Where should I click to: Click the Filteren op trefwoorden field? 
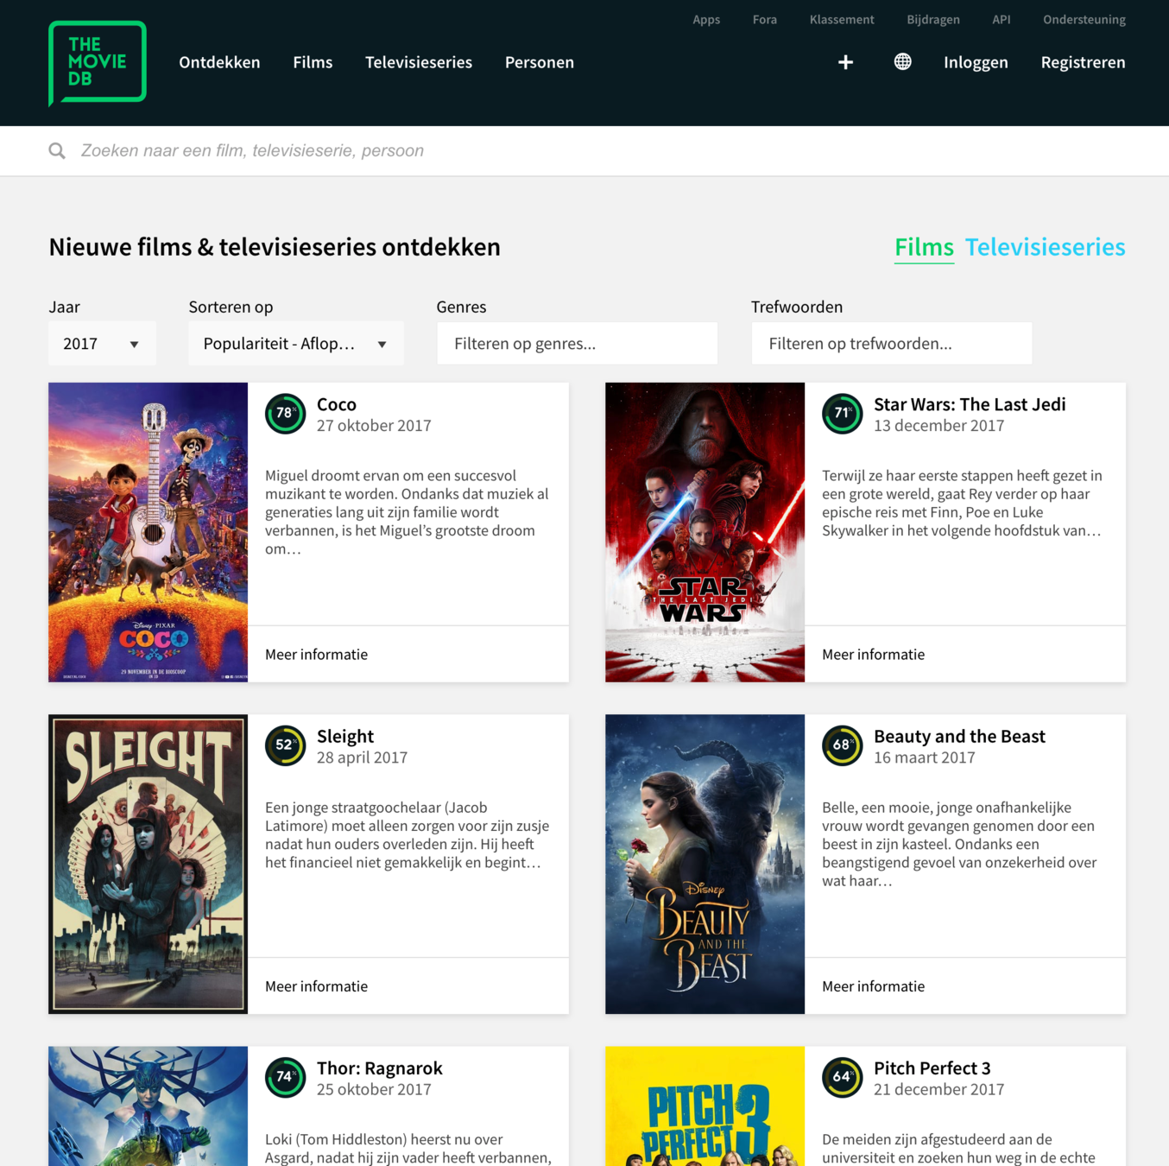[892, 344]
